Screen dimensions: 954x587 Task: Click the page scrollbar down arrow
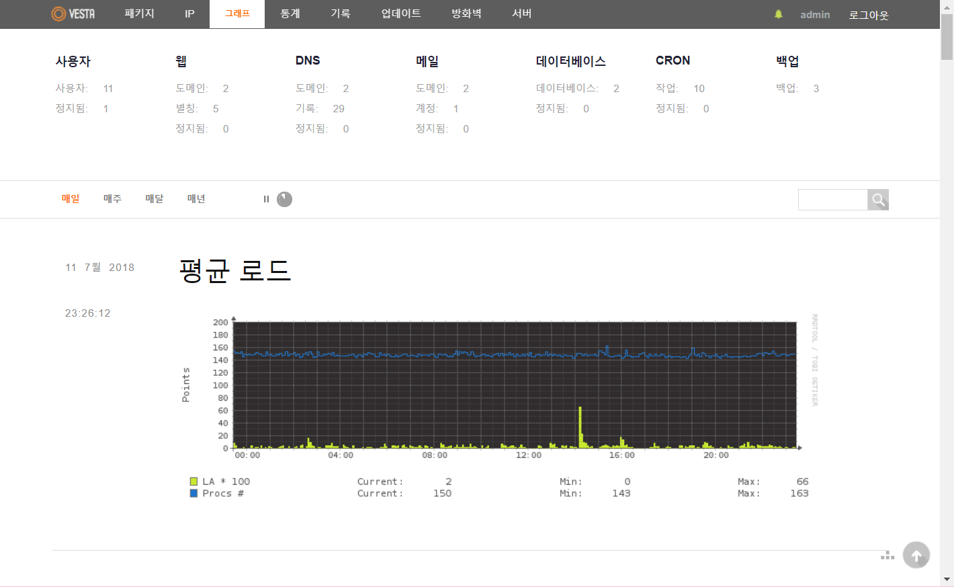[x=947, y=580]
